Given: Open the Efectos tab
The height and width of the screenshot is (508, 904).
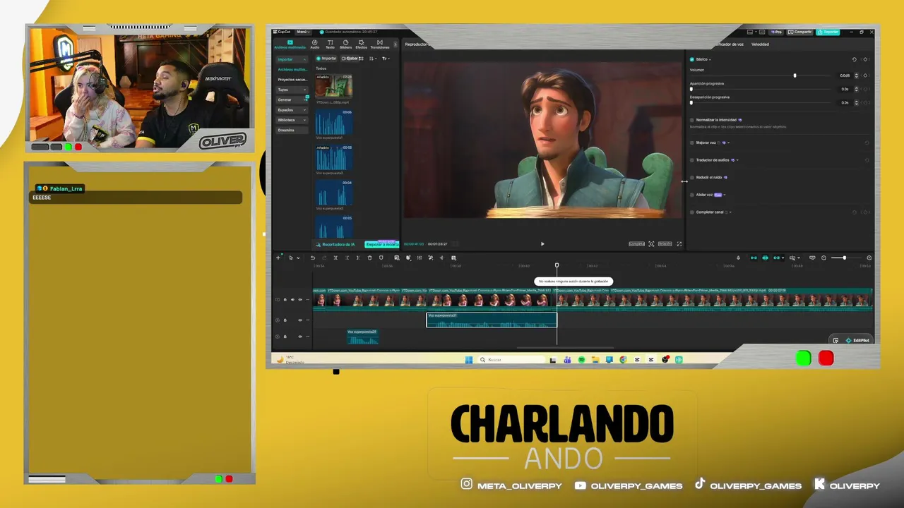Looking at the screenshot, I should [x=361, y=44].
